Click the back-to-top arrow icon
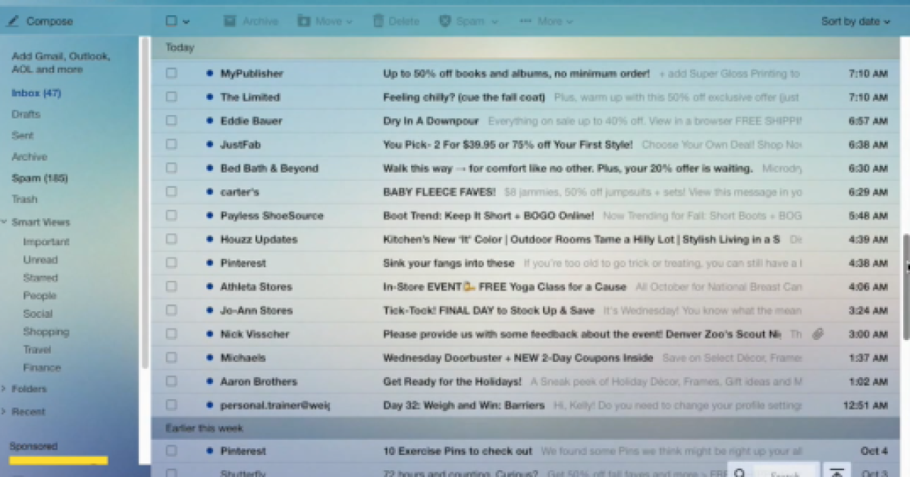Image resolution: width=910 pixels, height=477 pixels. pyautogui.click(x=837, y=473)
